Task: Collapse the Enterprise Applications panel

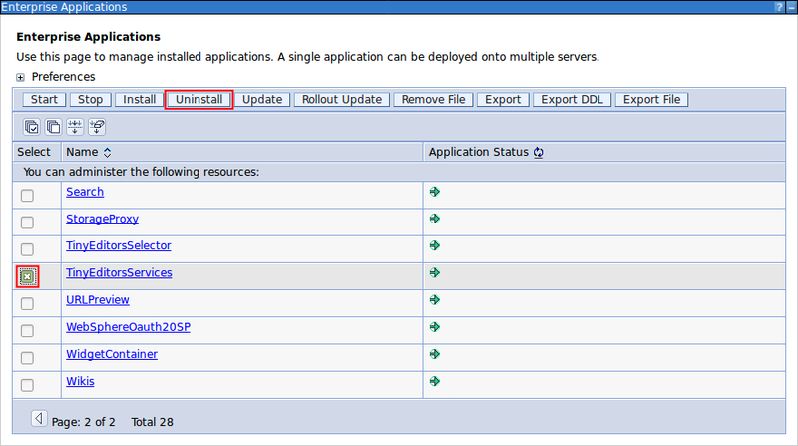Action: coord(789,7)
